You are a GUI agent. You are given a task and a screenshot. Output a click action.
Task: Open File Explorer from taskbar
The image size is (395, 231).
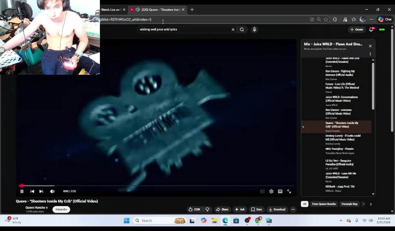(215, 220)
